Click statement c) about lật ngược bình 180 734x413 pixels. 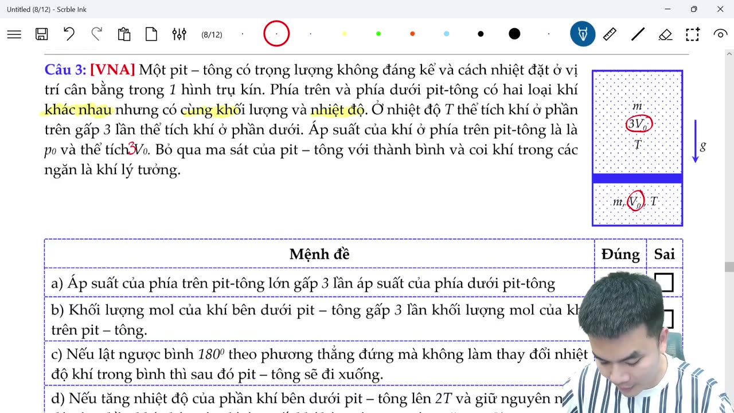tap(319, 364)
